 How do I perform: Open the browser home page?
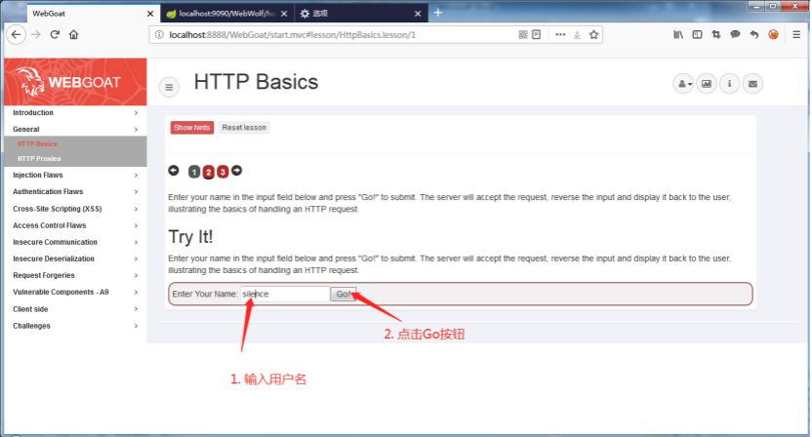73,35
